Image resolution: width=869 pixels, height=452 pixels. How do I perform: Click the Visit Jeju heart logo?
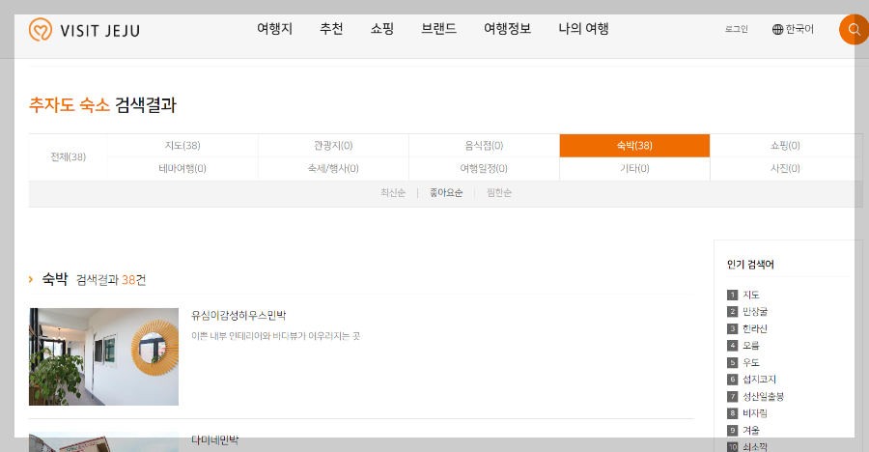pos(41,29)
